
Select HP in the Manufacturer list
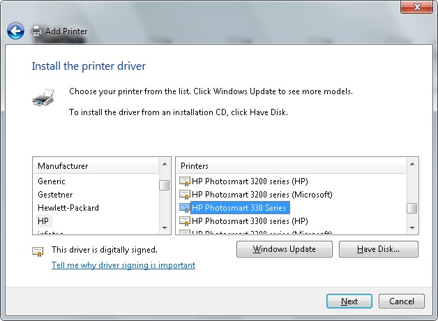[43, 221]
